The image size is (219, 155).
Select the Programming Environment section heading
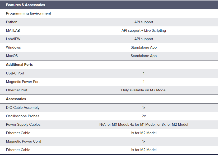[x=29, y=13]
